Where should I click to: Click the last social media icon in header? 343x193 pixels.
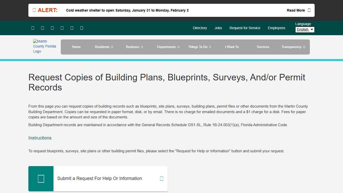coord(82,28)
